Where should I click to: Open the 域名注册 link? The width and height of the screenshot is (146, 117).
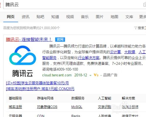click(x=15, y=107)
